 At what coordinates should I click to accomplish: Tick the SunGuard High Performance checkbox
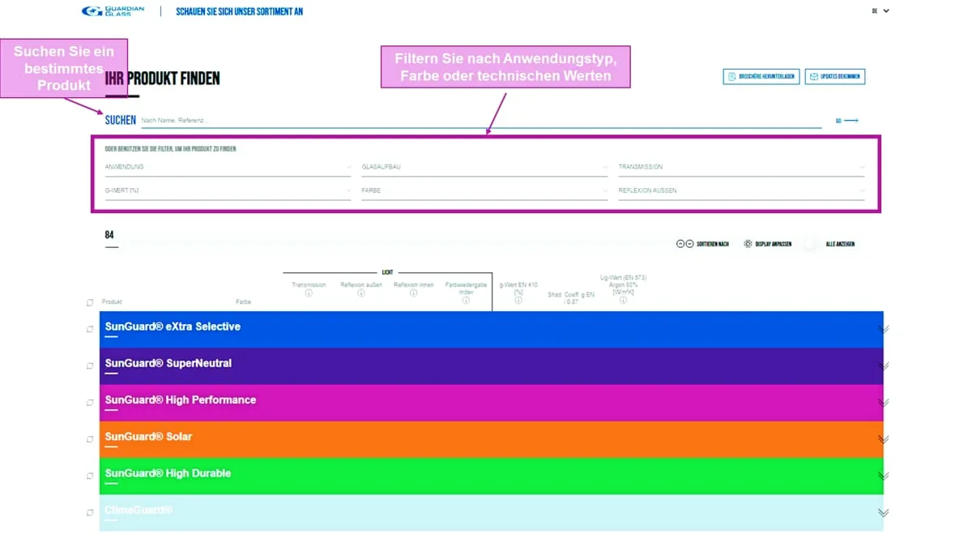click(x=90, y=403)
